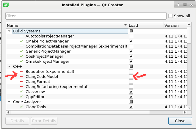The width and height of the screenshot is (196, 129).
Task: Enable CompilationDatabaseProjectManager load checkbox
Action: [x=131, y=46]
